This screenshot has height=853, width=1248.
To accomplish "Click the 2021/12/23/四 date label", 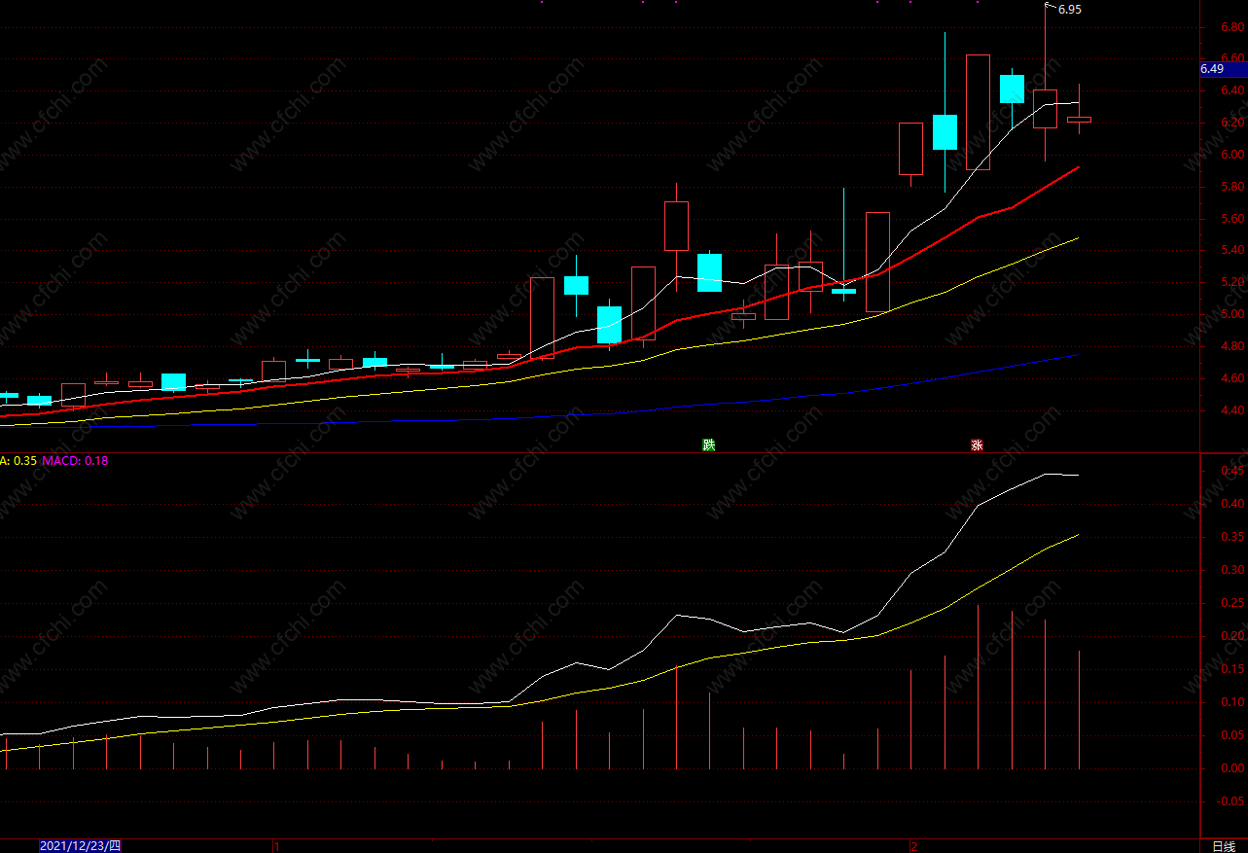I will [80, 846].
